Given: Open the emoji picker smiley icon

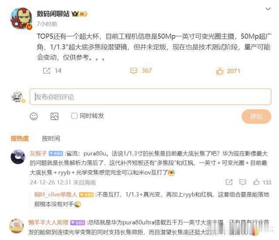Looking at the screenshot, I should click(34, 116).
